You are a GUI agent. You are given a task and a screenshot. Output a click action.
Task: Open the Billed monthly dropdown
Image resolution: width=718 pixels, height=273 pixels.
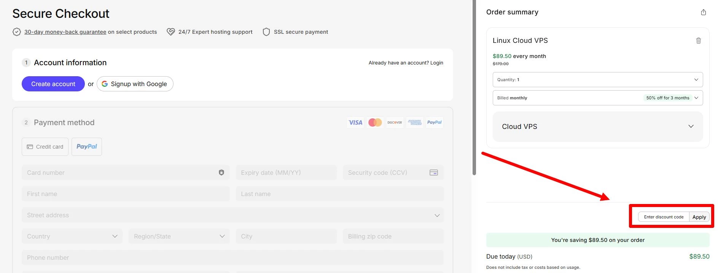click(597, 98)
